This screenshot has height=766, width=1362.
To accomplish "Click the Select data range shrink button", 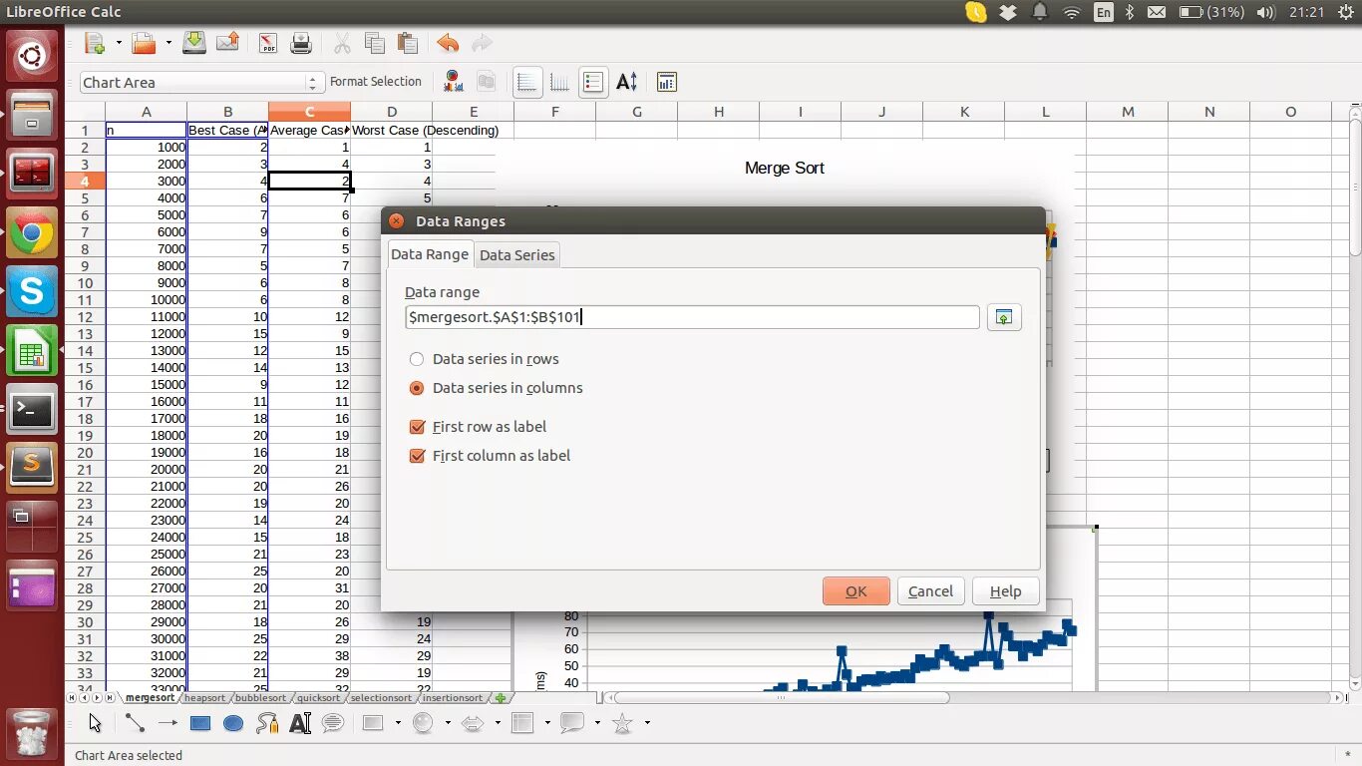I will pyautogui.click(x=1004, y=317).
